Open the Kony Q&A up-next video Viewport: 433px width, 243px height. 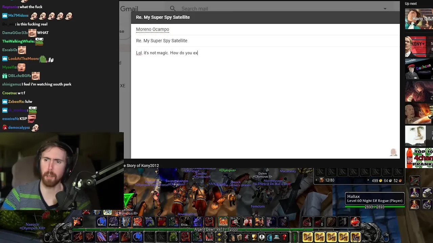point(419,19)
